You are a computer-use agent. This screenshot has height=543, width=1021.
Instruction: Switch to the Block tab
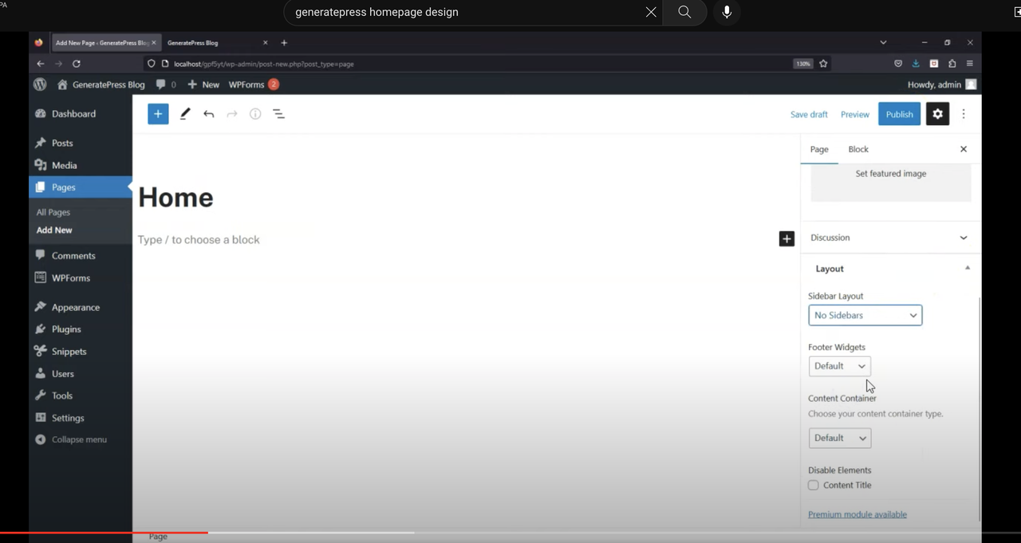(x=858, y=149)
